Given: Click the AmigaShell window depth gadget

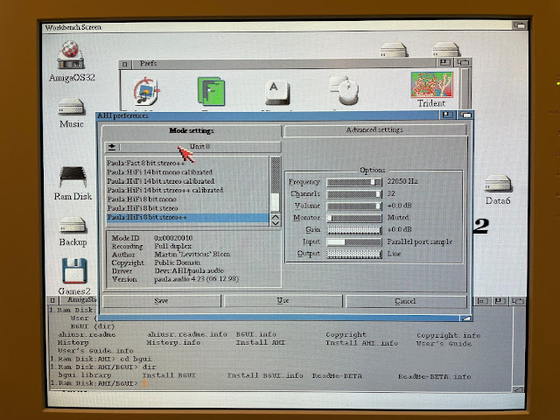Looking at the screenshot, I should (x=518, y=301).
